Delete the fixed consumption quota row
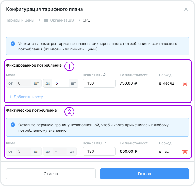The image size is (195, 186). coord(185,83)
